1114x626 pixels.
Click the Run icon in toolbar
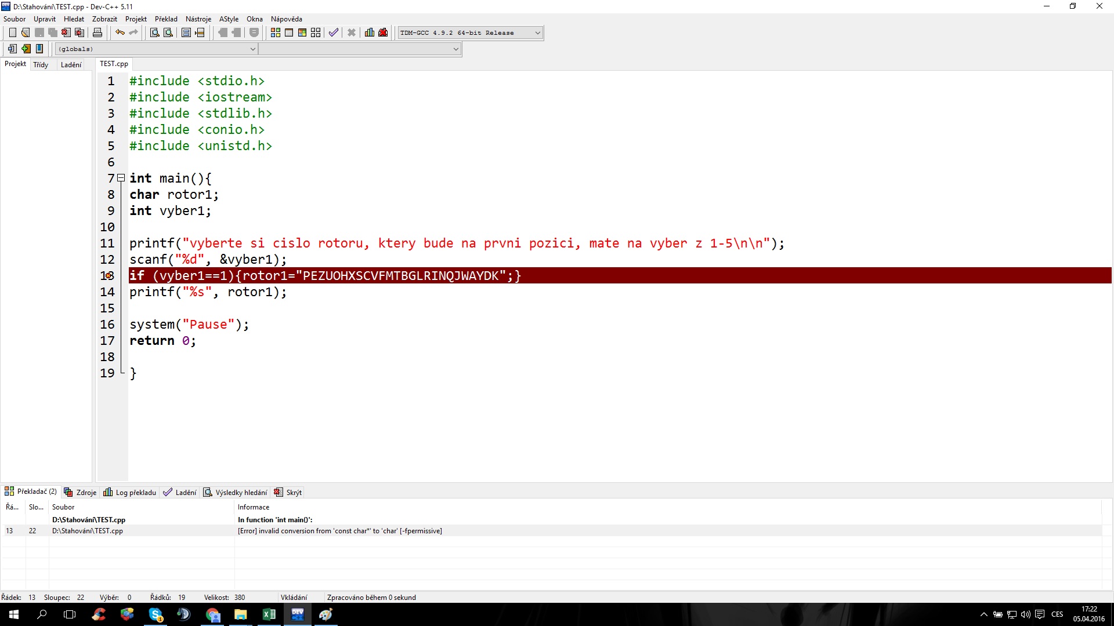(x=289, y=32)
